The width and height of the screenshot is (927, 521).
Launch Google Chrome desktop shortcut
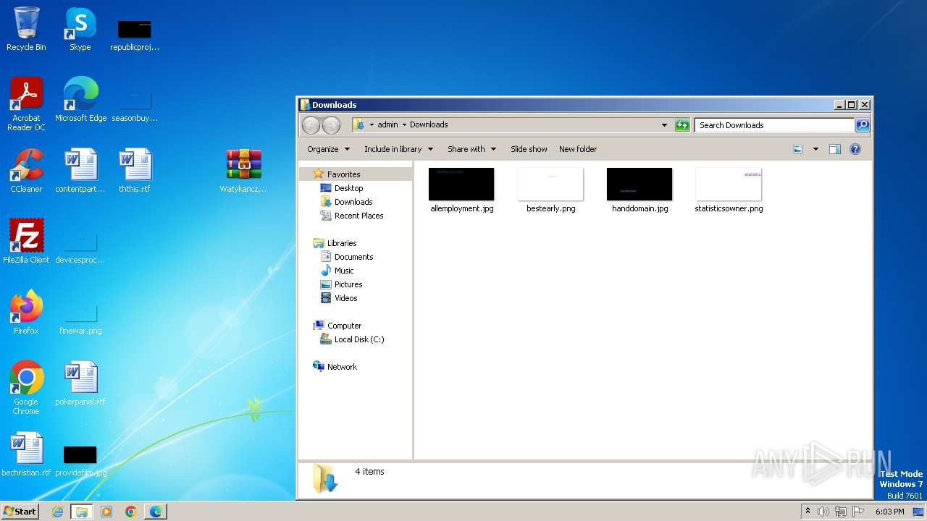(26, 388)
